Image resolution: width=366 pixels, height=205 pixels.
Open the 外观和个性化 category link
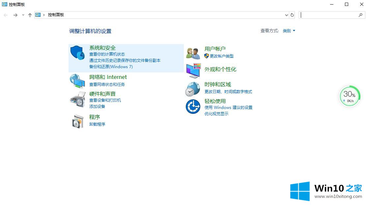tap(220, 69)
